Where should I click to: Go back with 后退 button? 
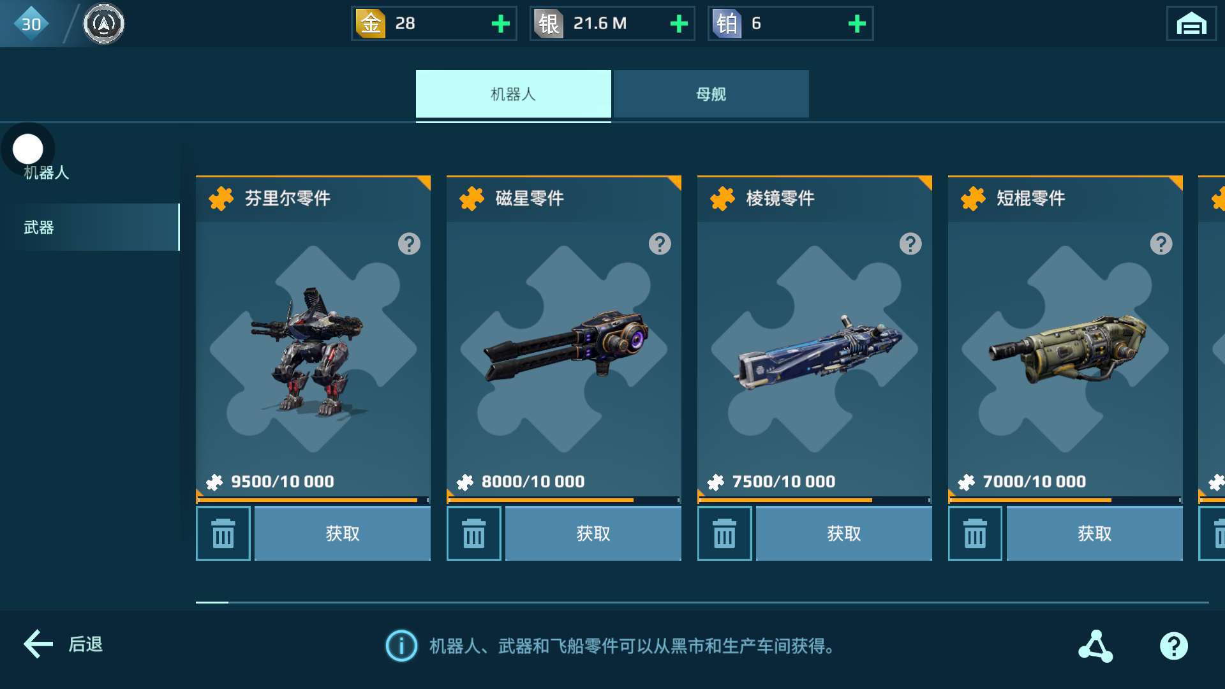pos(63,644)
